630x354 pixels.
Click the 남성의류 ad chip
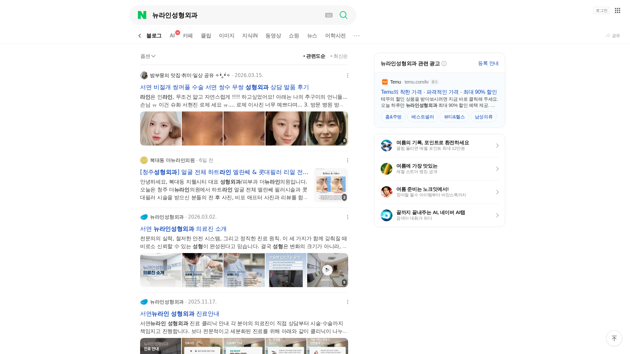point(484,117)
